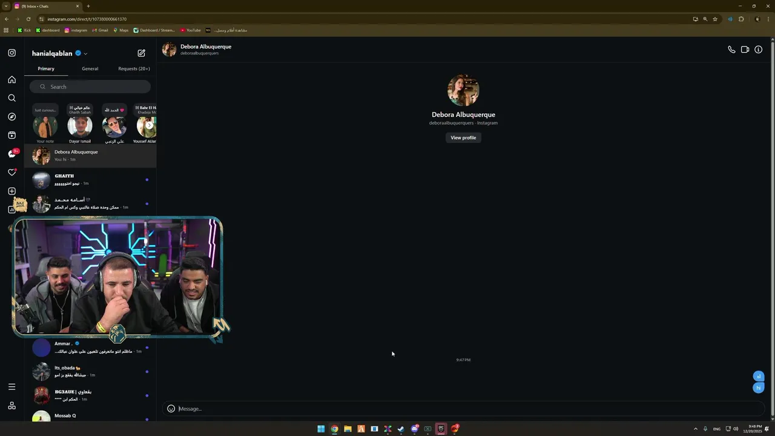Open File Explorer from taskbar

(x=348, y=429)
